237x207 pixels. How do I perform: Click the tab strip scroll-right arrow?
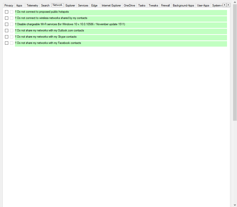tap(228, 5)
